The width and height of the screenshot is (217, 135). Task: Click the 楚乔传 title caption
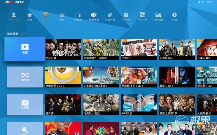tap(50, 113)
